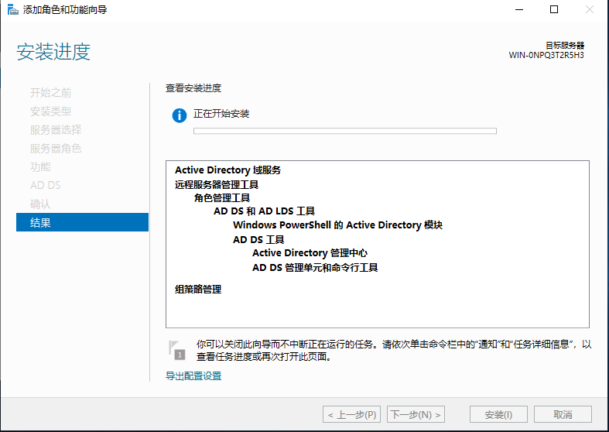Click the server name WIN-0NPQ3T2R5H3

546,55
